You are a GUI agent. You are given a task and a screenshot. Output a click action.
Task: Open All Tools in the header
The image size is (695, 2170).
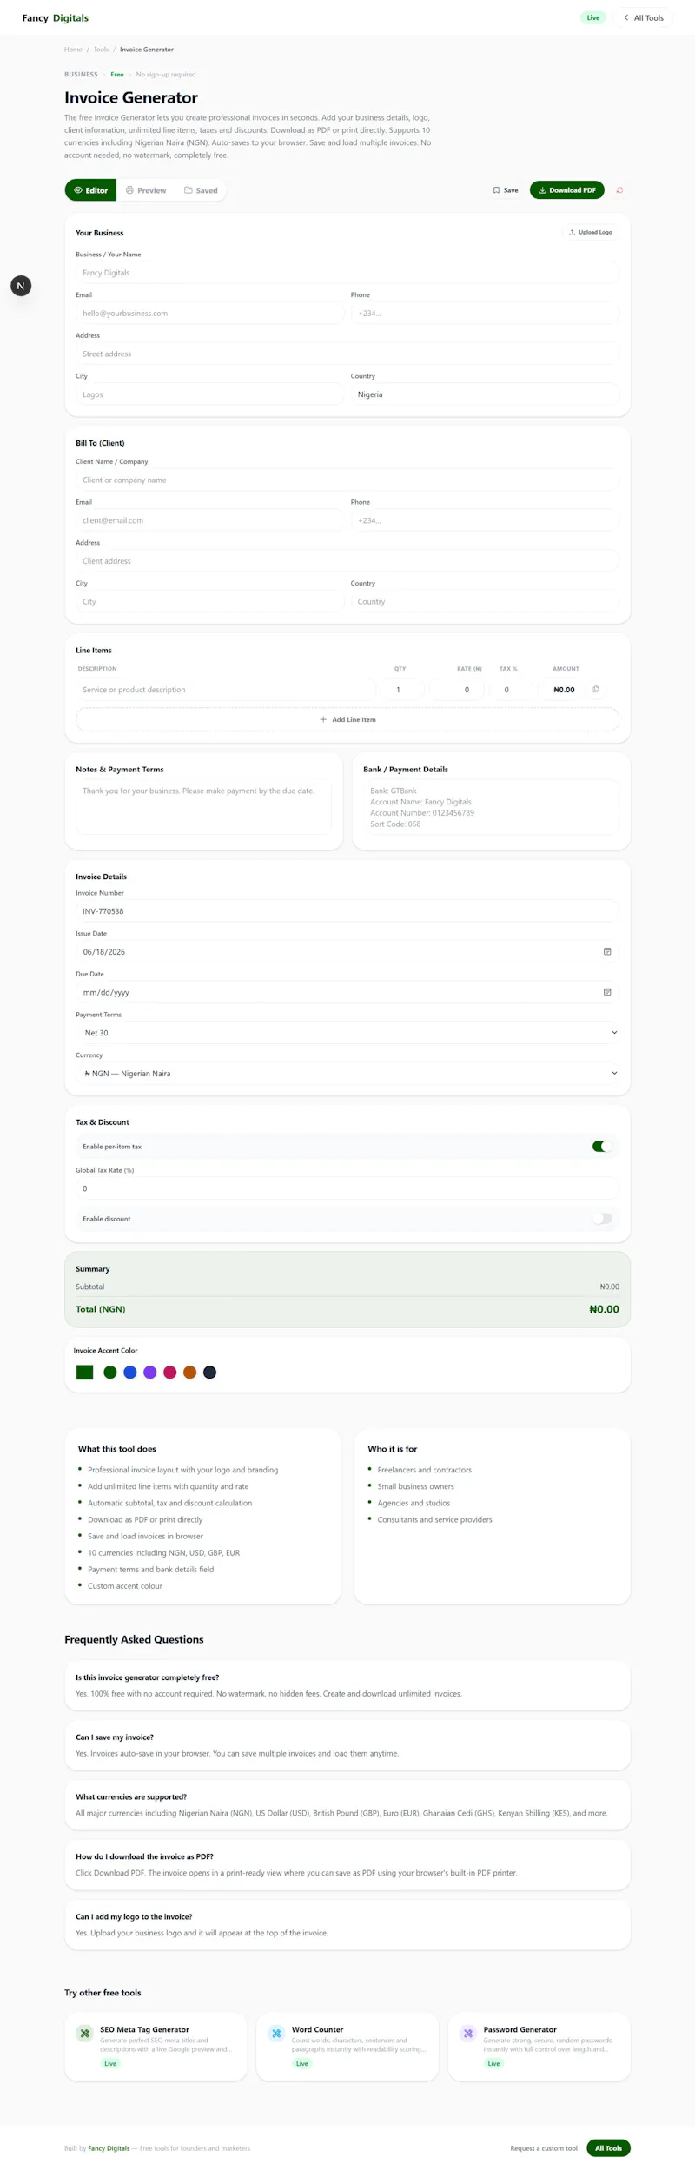644,17
